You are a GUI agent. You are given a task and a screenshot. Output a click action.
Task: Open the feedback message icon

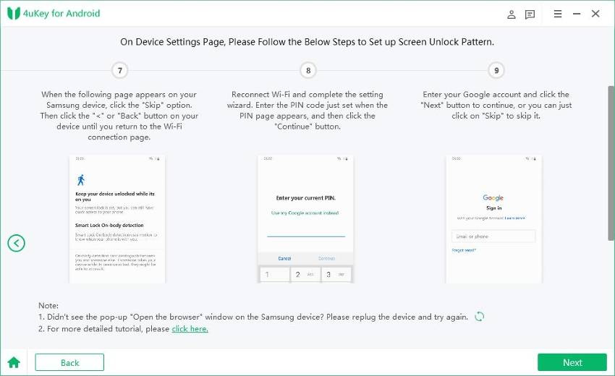pyautogui.click(x=530, y=14)
